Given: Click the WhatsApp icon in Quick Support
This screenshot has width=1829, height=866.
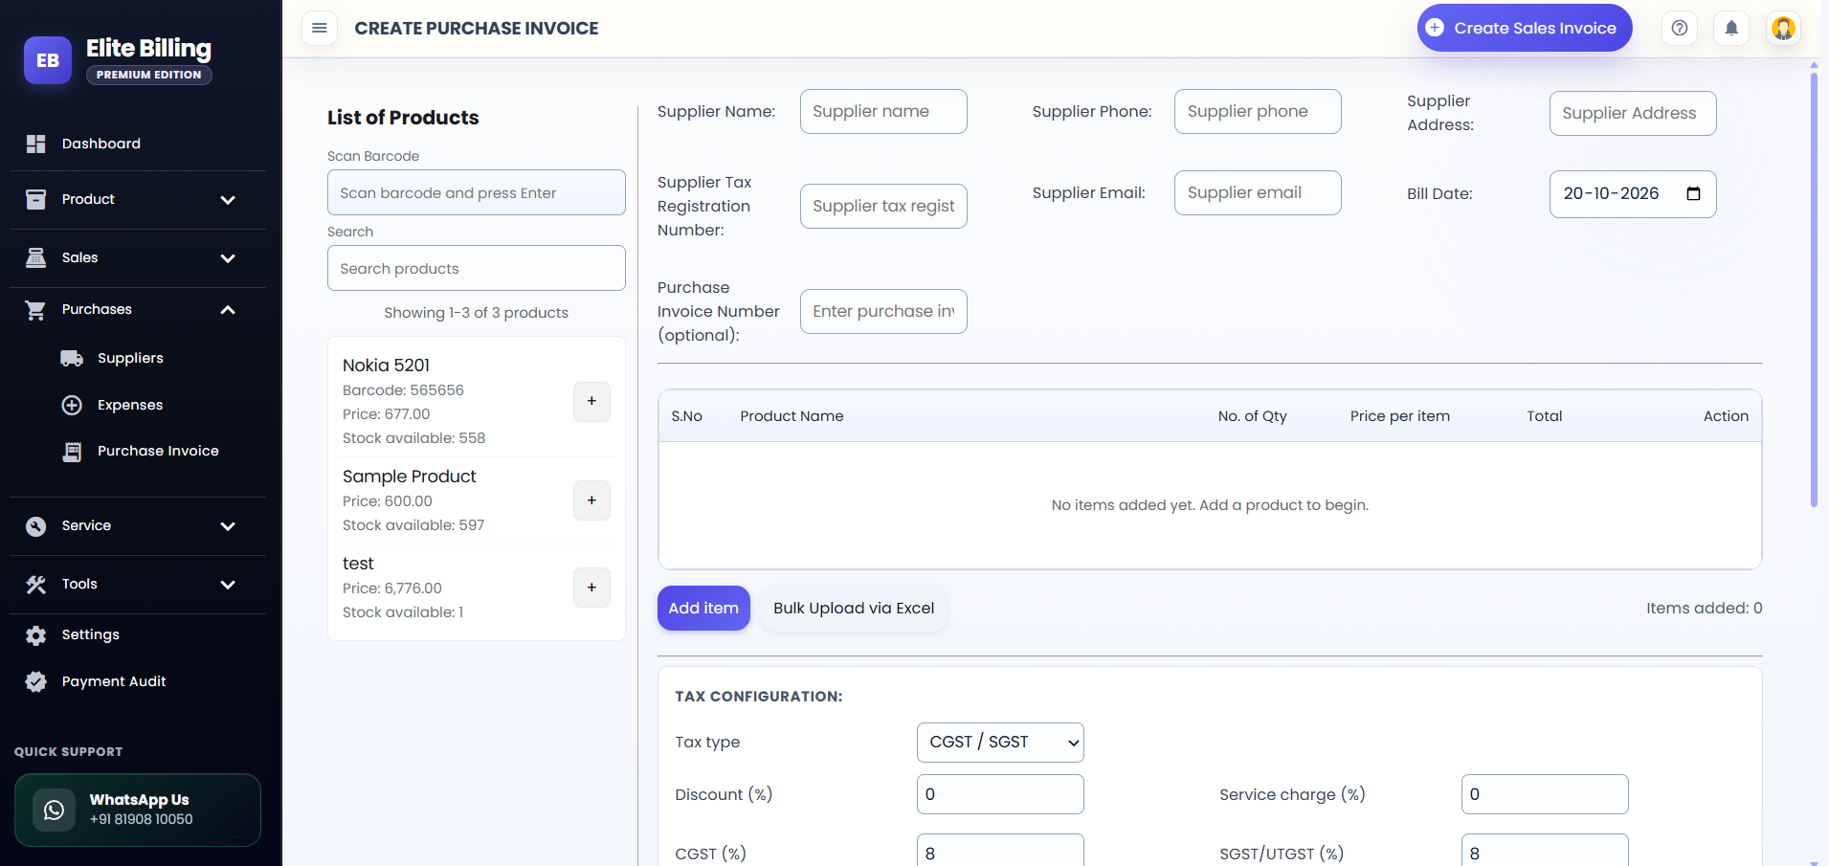Looking at the screenshot, I should click(55, 810).
